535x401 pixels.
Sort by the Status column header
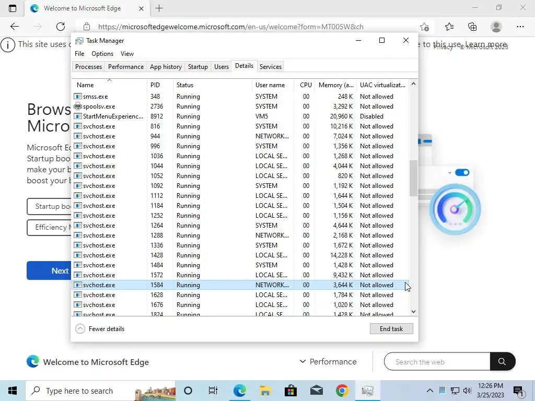tap(213, 85)
